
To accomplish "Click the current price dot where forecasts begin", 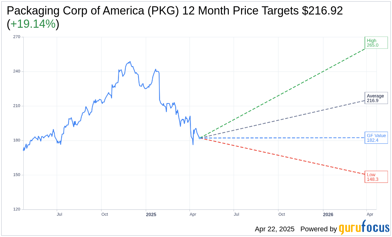I will point(200,138).
